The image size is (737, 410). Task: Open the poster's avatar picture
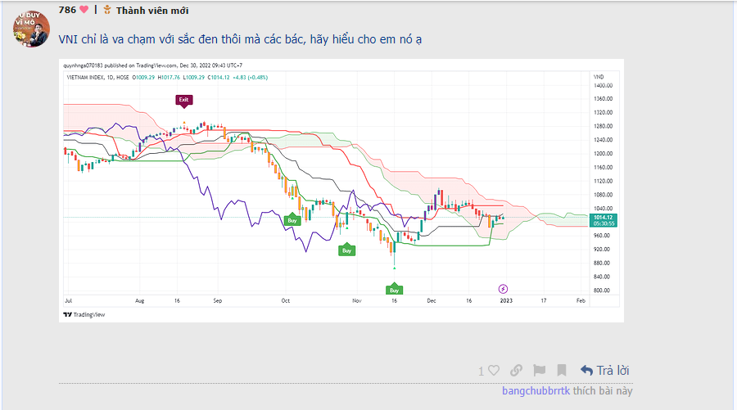[31, 29]
